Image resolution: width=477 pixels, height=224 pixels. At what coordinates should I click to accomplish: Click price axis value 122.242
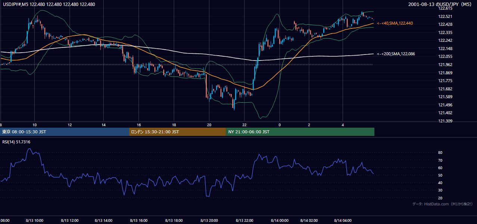pos(446,40)
